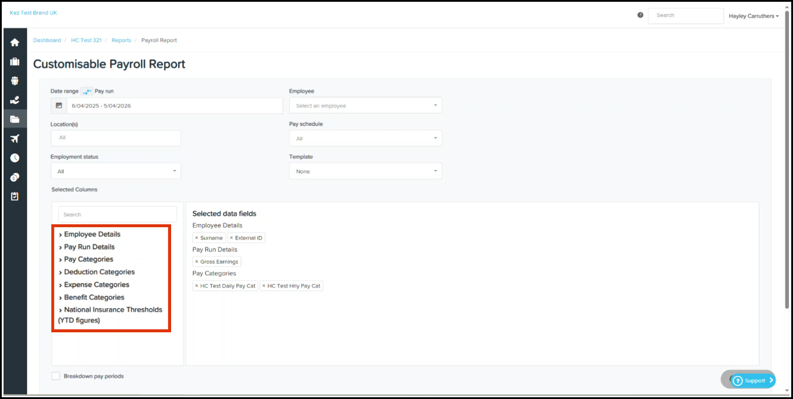Screen dimensions: 793x399
Task: Enable the Breakdown pay periods checkbox
Action: pos(55,376)
